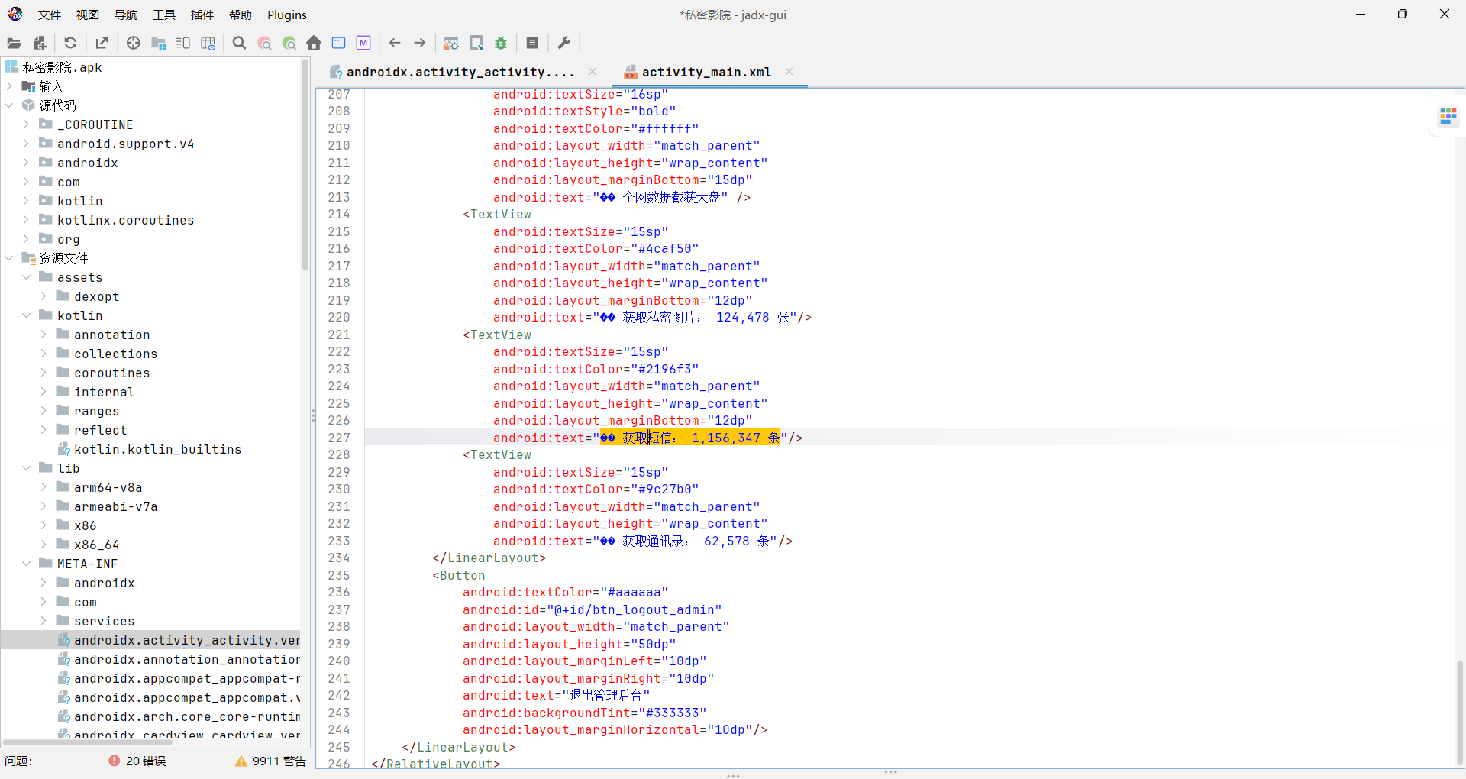Click the quick tabs table icon
The height and width of the screenshot is (779, 1466).
[x=208, y=44]
